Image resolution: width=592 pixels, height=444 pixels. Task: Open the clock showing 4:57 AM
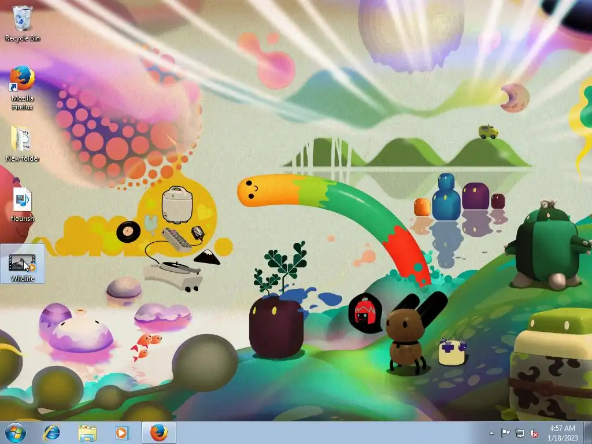(563, 433)
